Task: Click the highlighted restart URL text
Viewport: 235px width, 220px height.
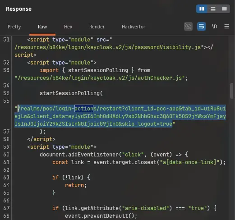Action: tap(120, 116)
